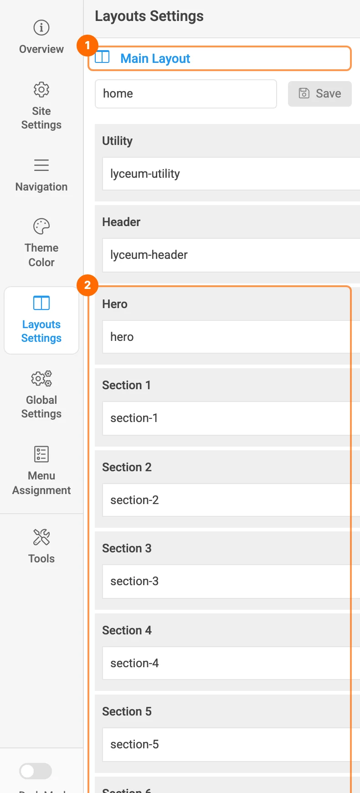360x793 pixels.
Task: Click the Layouts Settings page title
Action: click(x=149, y=16)
